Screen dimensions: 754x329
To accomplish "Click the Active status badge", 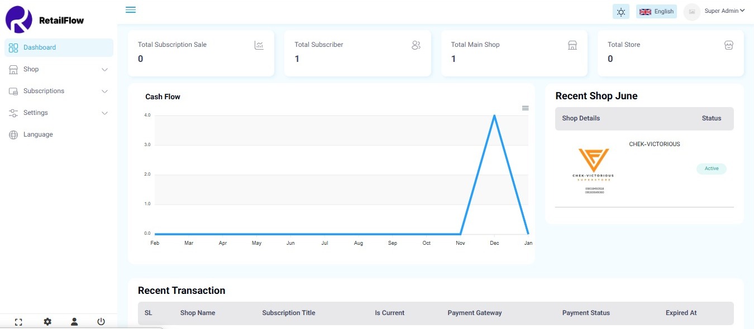I will point(711,168).
